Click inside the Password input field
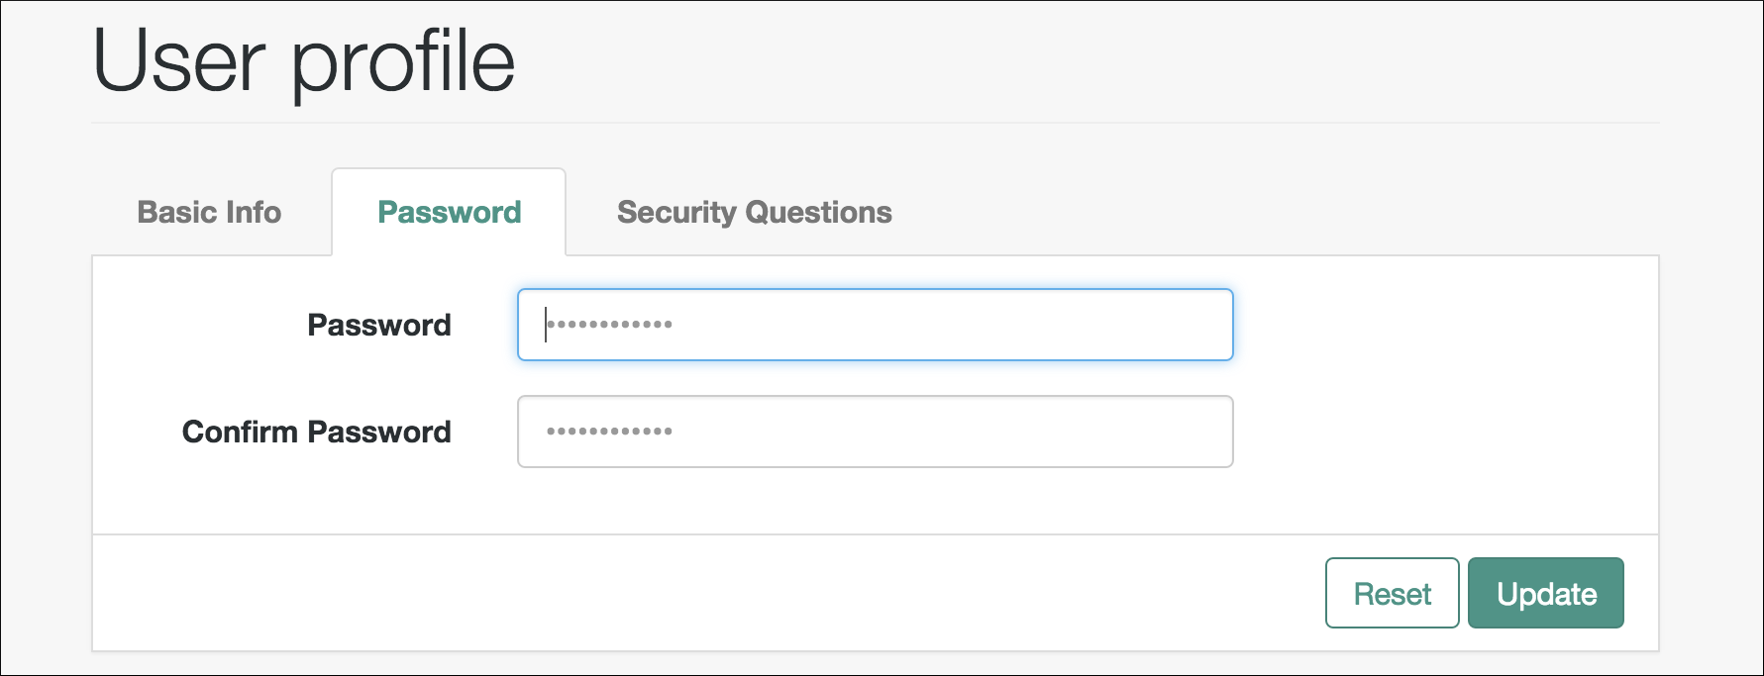Image resolution: width=1764 pixels, height=676 pixels. point(875,324)
